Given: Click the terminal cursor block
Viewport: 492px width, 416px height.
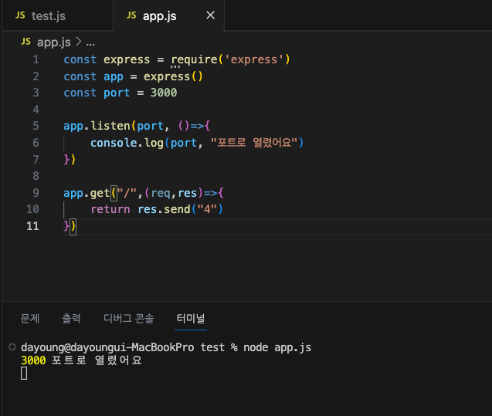Looking at the screenshot, I should coord(24,374).
